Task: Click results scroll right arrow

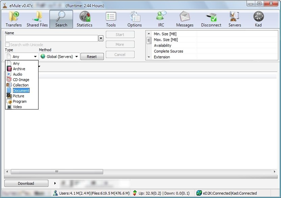Action: point(274,172)
